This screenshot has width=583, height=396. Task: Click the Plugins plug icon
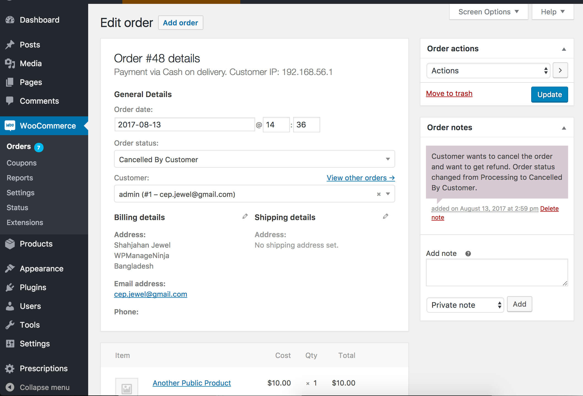click(10, 287)
